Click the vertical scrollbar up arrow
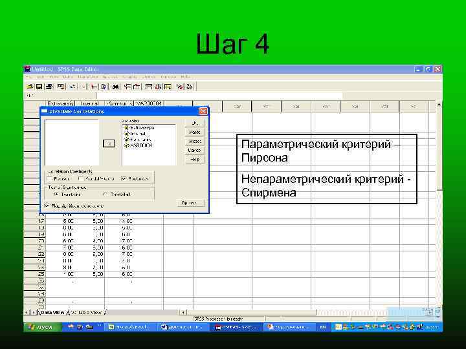The width and height of the screenshot is (466, 349). (439, 105)
